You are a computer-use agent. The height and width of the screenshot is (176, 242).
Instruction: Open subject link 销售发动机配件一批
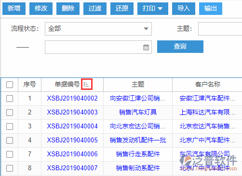[x=138, y=140]
